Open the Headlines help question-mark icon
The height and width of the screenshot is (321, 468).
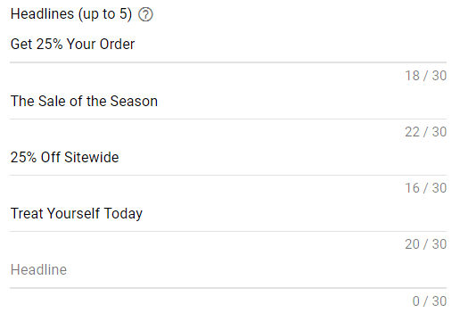click(x=145, y=14)
